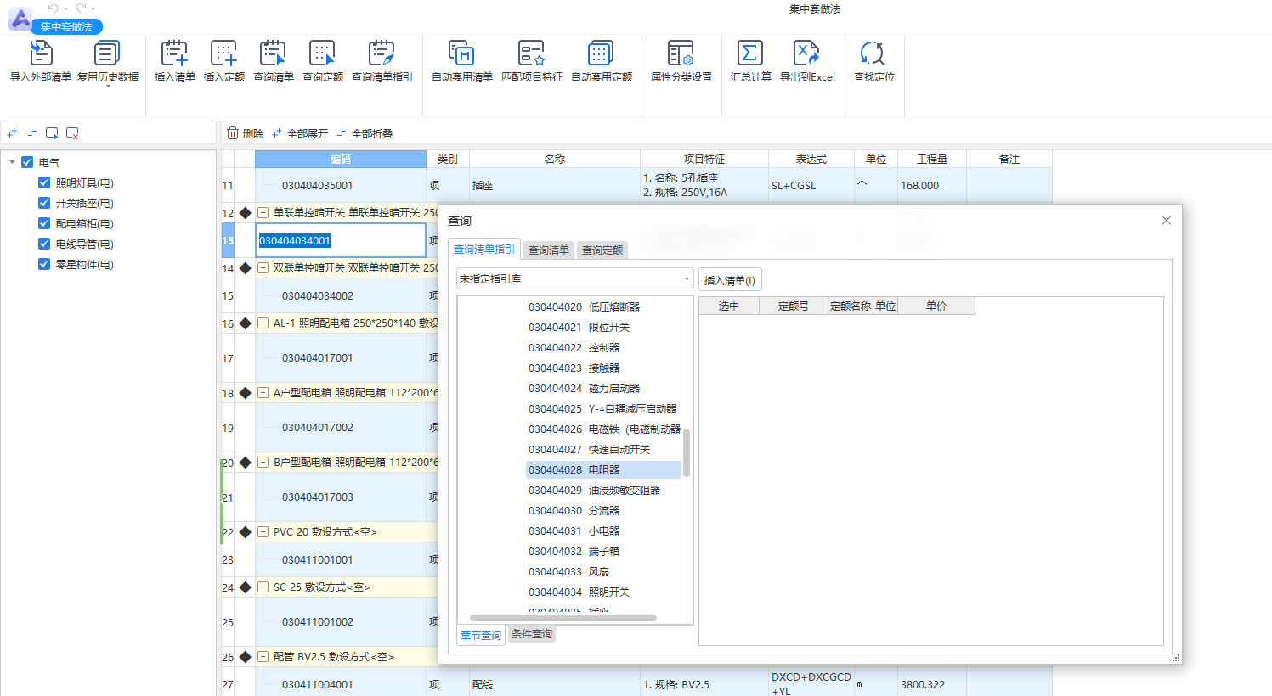Viewport: 1272px width, 696px height.
Task: Collapse PVC 20 敷设方式 group
Action: pyautogui.click(x=263, y=532)
